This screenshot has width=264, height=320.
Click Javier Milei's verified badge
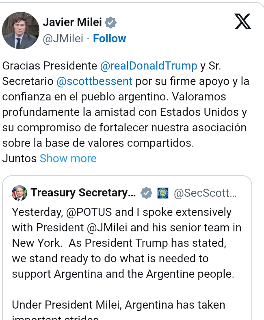111,23
